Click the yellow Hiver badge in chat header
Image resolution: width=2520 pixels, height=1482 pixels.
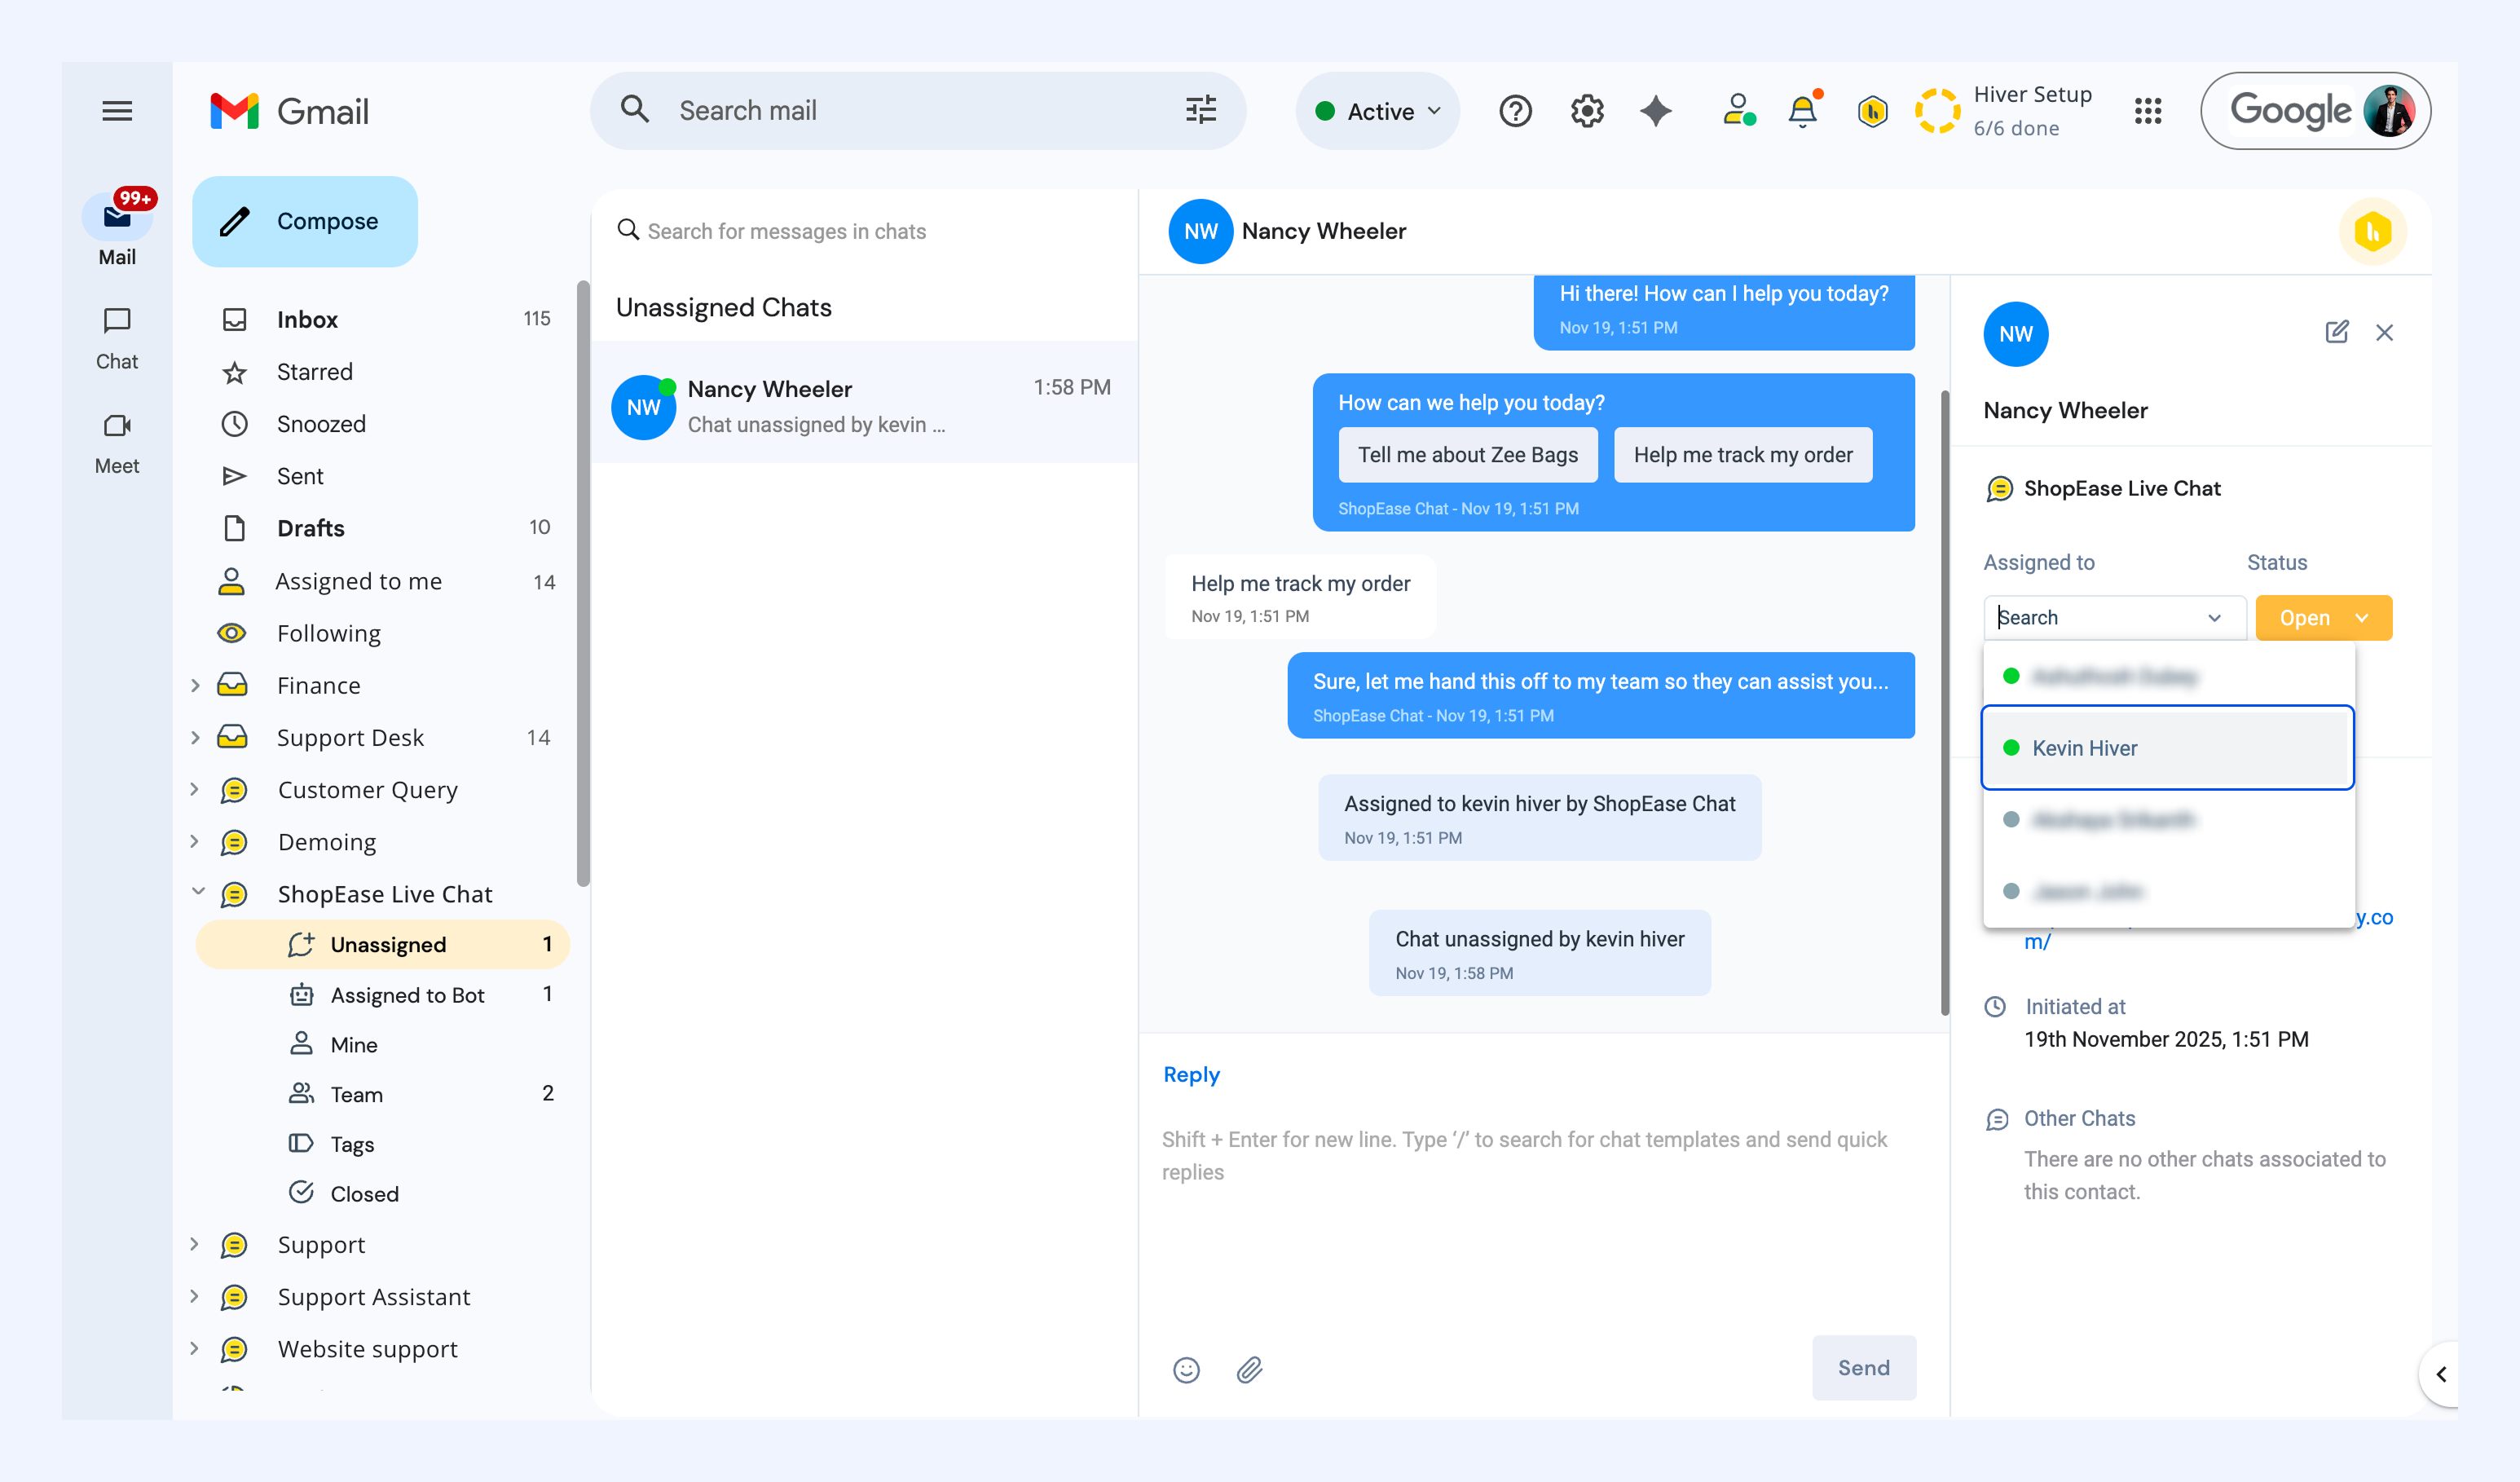pos(2373,232)
